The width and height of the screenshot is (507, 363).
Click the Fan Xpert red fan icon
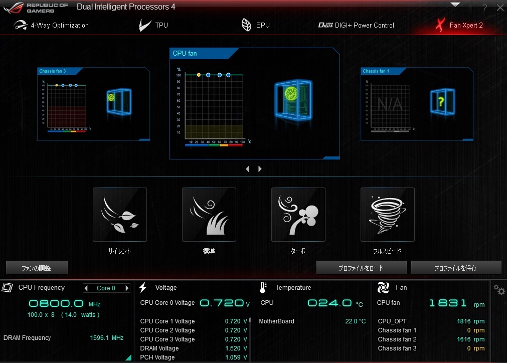tap(440, 25)
